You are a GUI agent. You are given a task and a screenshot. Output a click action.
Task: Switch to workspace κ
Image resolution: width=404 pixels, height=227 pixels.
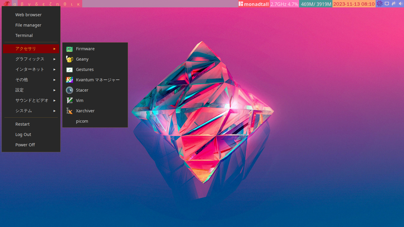[x=78, y=4]
